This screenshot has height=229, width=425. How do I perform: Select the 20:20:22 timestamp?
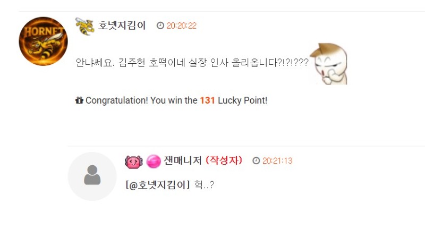click(181, 26)
